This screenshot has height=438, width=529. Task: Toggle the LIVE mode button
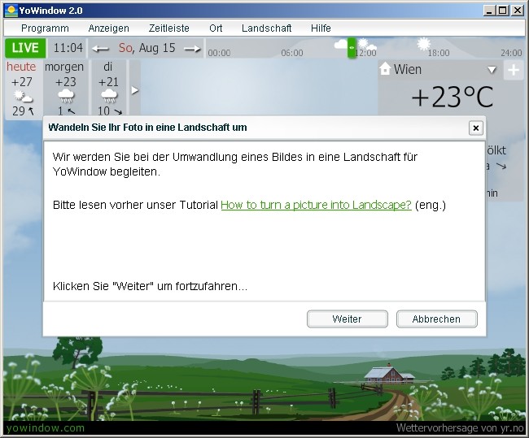(x=26, y=48)
